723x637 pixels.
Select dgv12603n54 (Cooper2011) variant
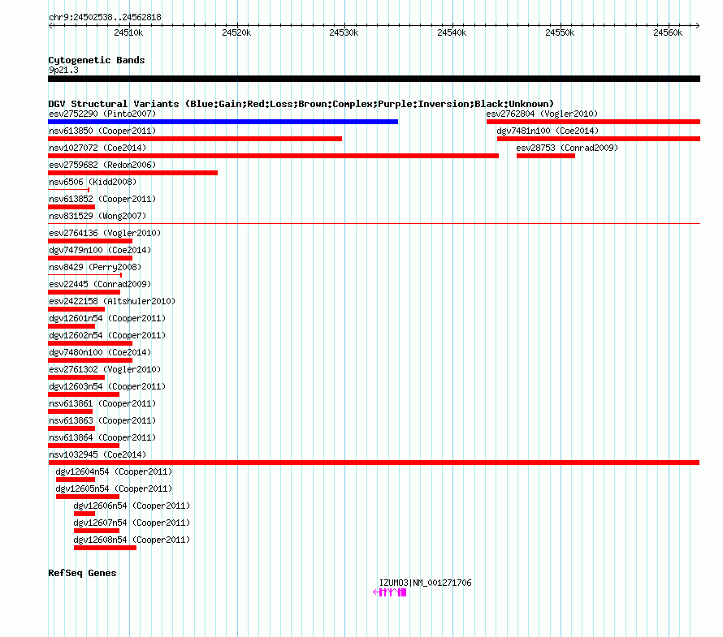pos(107,386)
